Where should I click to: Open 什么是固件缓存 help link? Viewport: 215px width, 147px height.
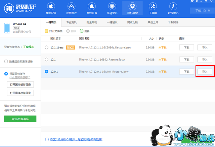pos(21,77)
